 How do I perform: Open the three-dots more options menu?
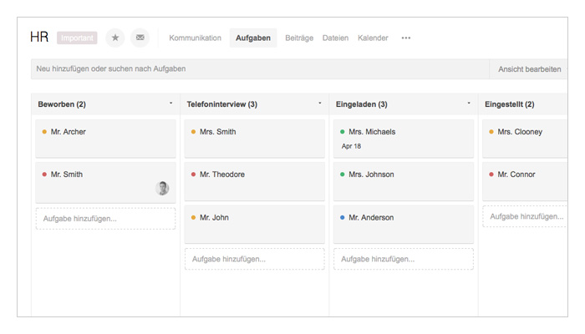(x=406, y=38)
